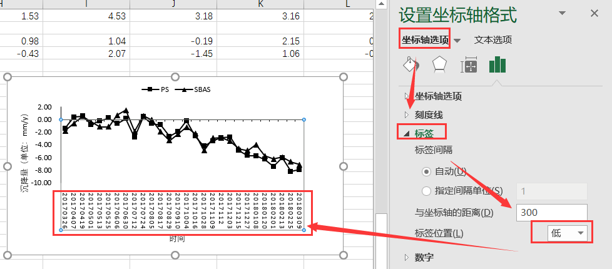Select the 自动(U) radio button
Image resolution: width=612 pixels, height=269 pixels.
click(x=427, y=171)
